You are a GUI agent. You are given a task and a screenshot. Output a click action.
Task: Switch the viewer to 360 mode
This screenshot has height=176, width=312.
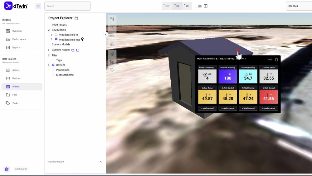[x=167, y=6]
